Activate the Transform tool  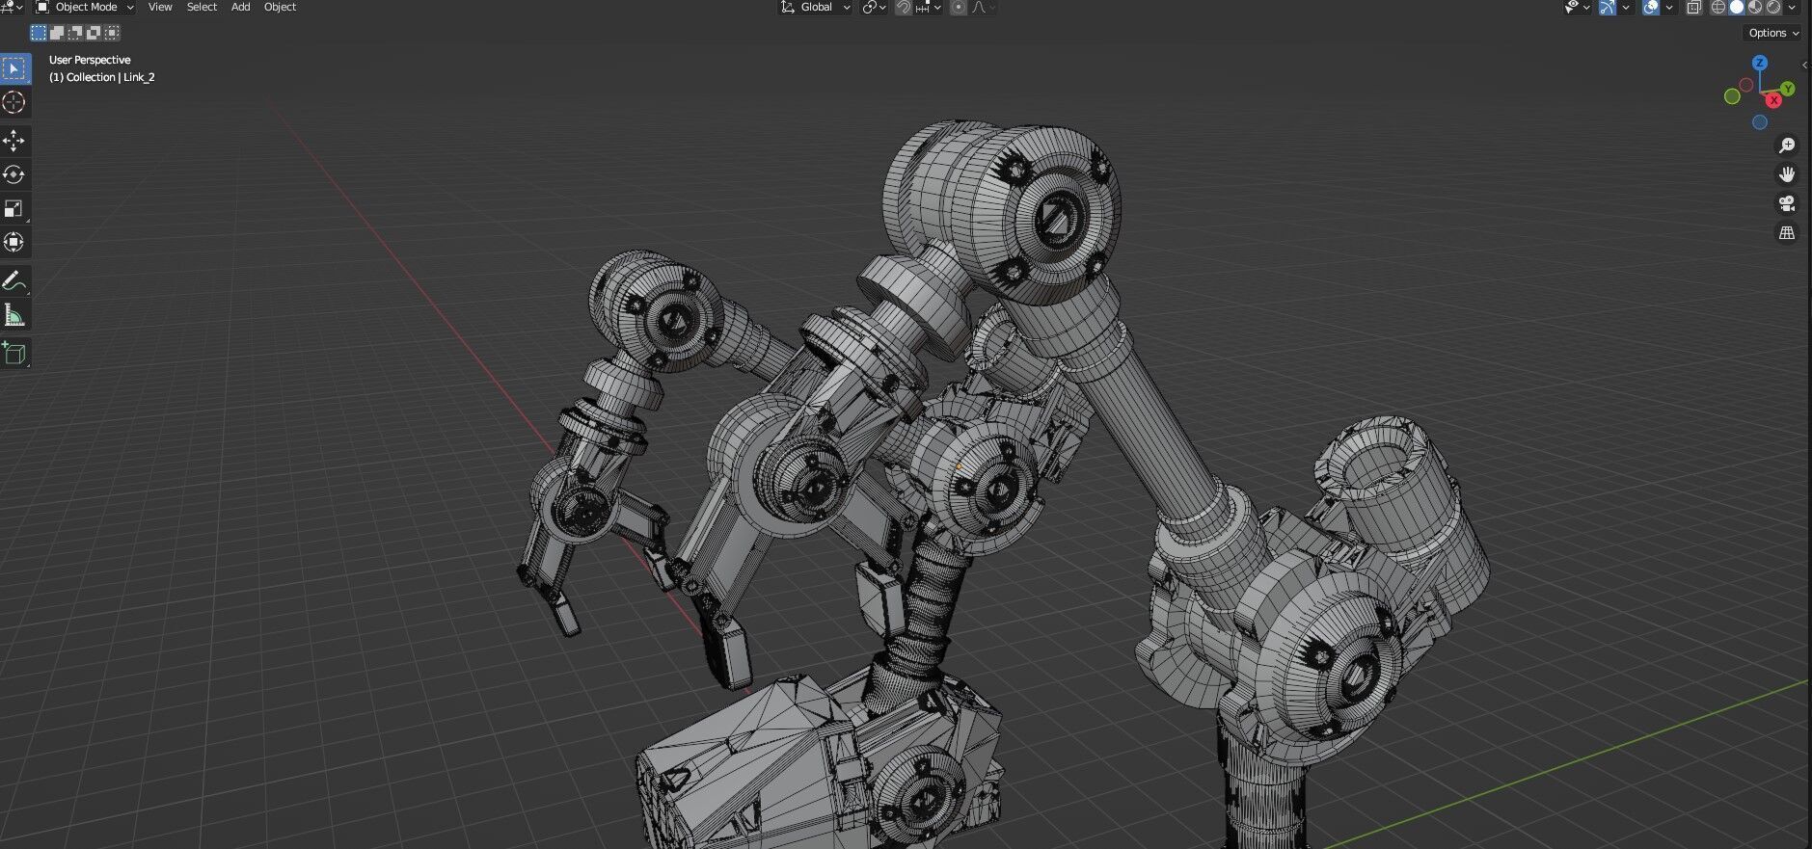[14, 242]
